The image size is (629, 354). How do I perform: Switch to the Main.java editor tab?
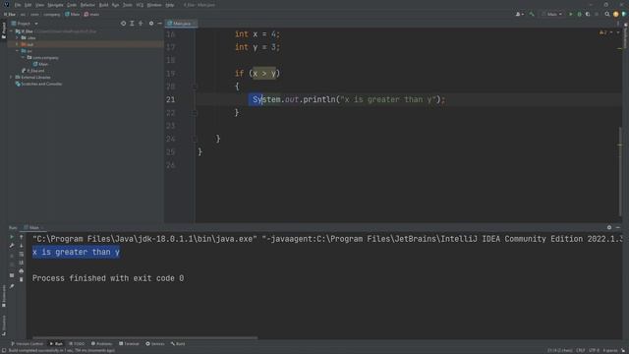(x=181, y=24)
